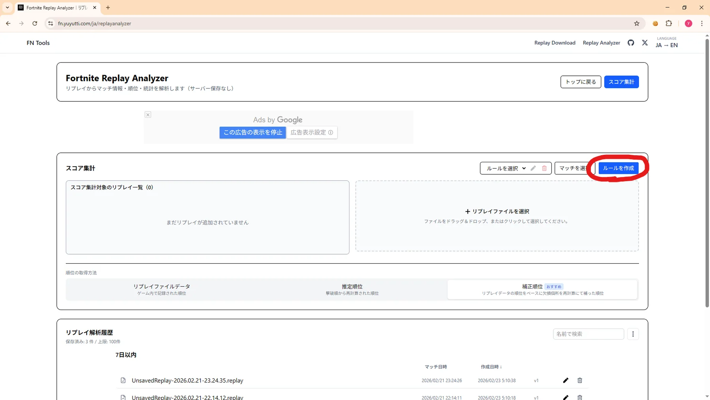The width and height of the screenshot is (710, 400).
Task: Open the GitHub icon link in header
Action: [x=631, y=43]
